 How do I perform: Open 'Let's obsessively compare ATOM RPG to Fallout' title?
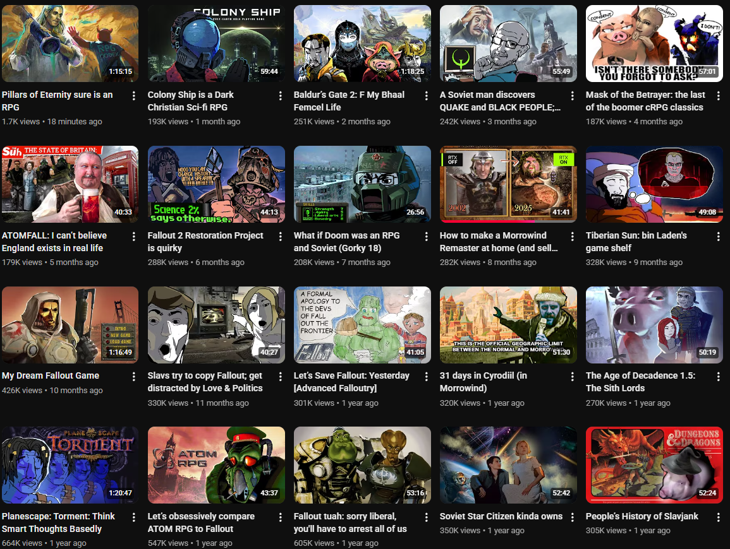201,522
